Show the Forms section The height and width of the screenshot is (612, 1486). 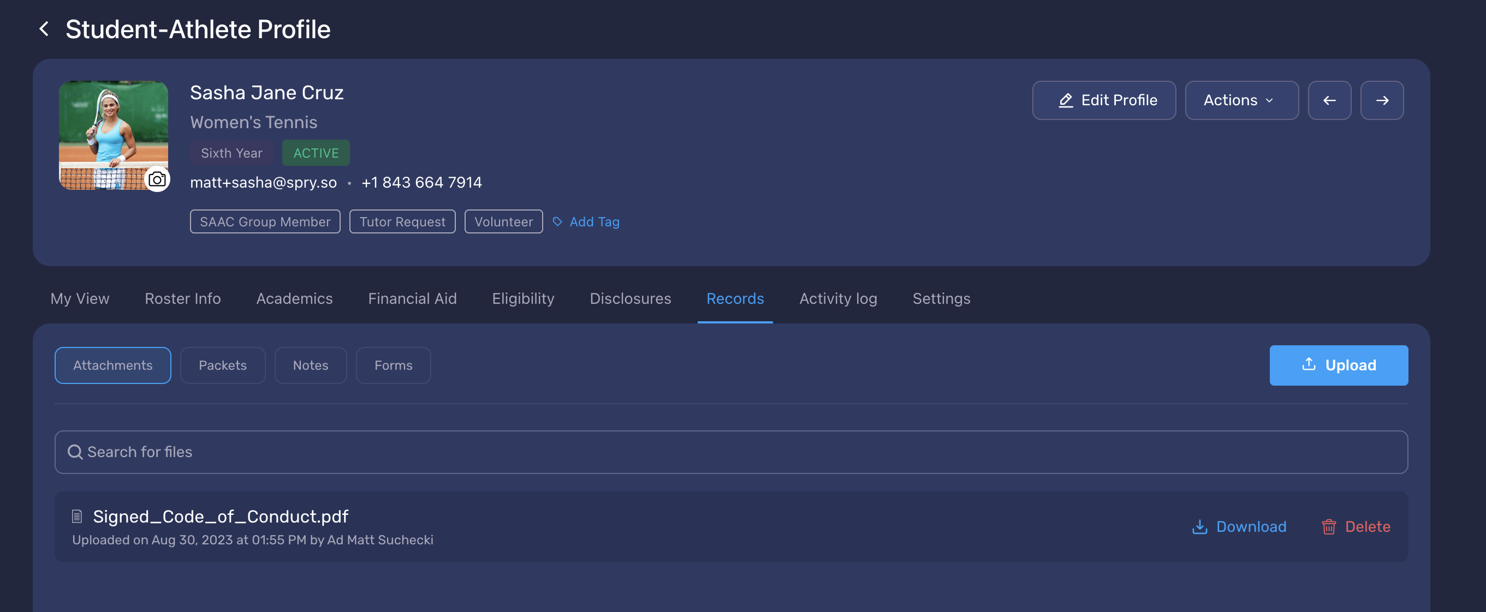pos(394,365)
